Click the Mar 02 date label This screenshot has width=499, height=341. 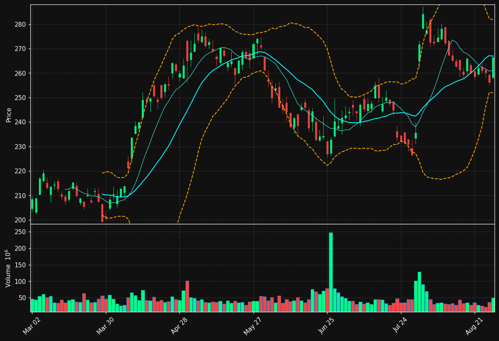pos(32,326)
